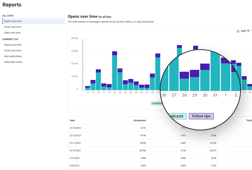Hide the small Broadcasts legend below chart
This screenshot has width=252, height=170.
click(x=156, y=103)
